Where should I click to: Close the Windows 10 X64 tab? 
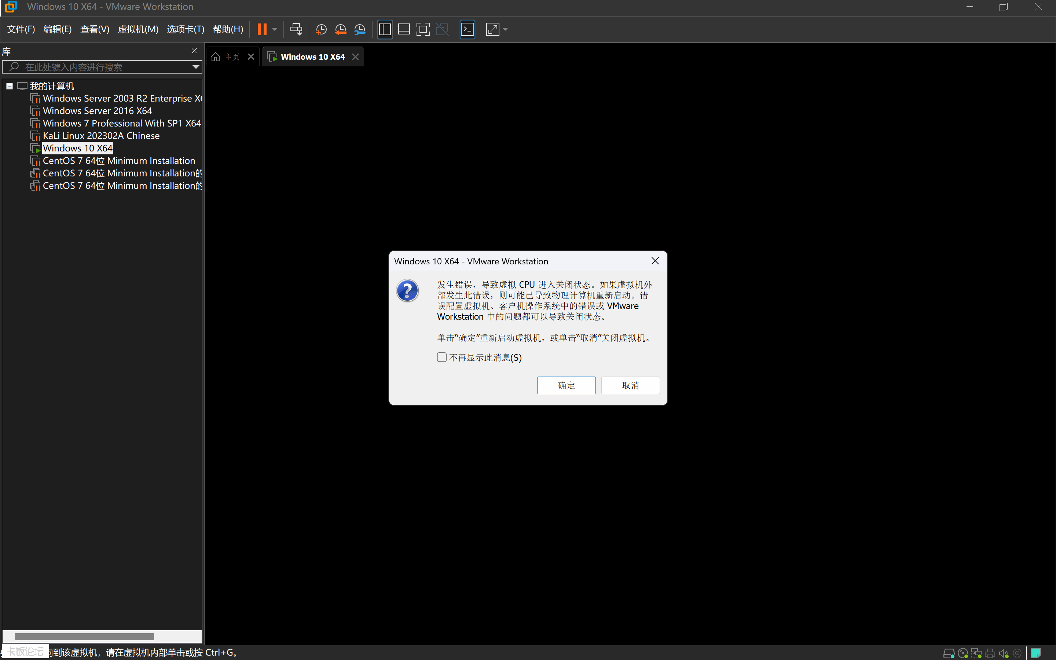tap(356, 57)
